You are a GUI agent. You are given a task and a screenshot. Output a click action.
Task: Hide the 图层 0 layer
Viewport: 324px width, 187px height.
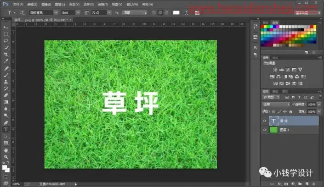pos(265,130)
